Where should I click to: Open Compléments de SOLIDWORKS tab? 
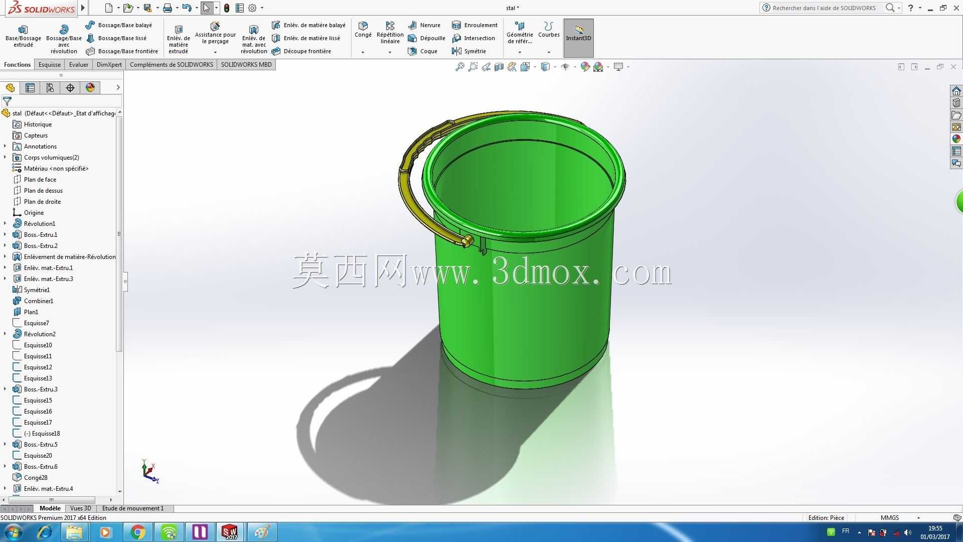pyautogui.click(x=172, y=65)
